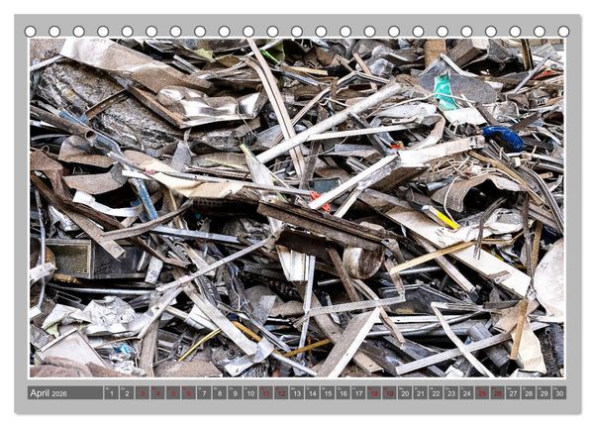The height and width of the screenshot is (427, 594).
Task: Select day 28 in the calendar strip
Action: [x=529, y=393]
